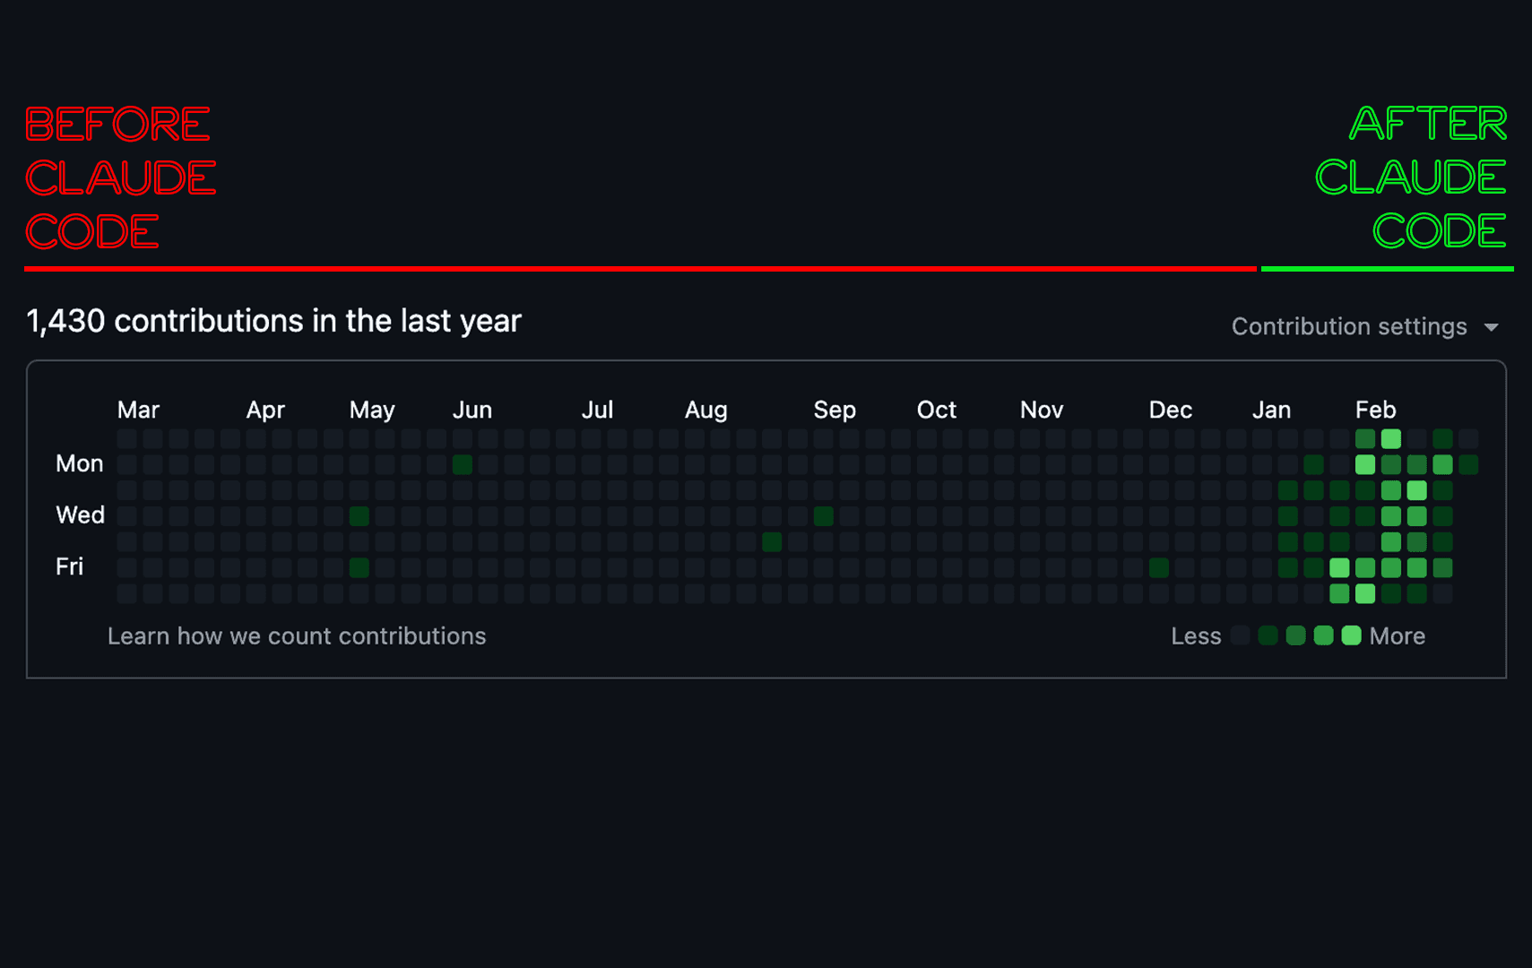Click the BEFORE CLAUDE CODE red title
This screenshot has width=1532, height=968.
click(x=120, y=177)
